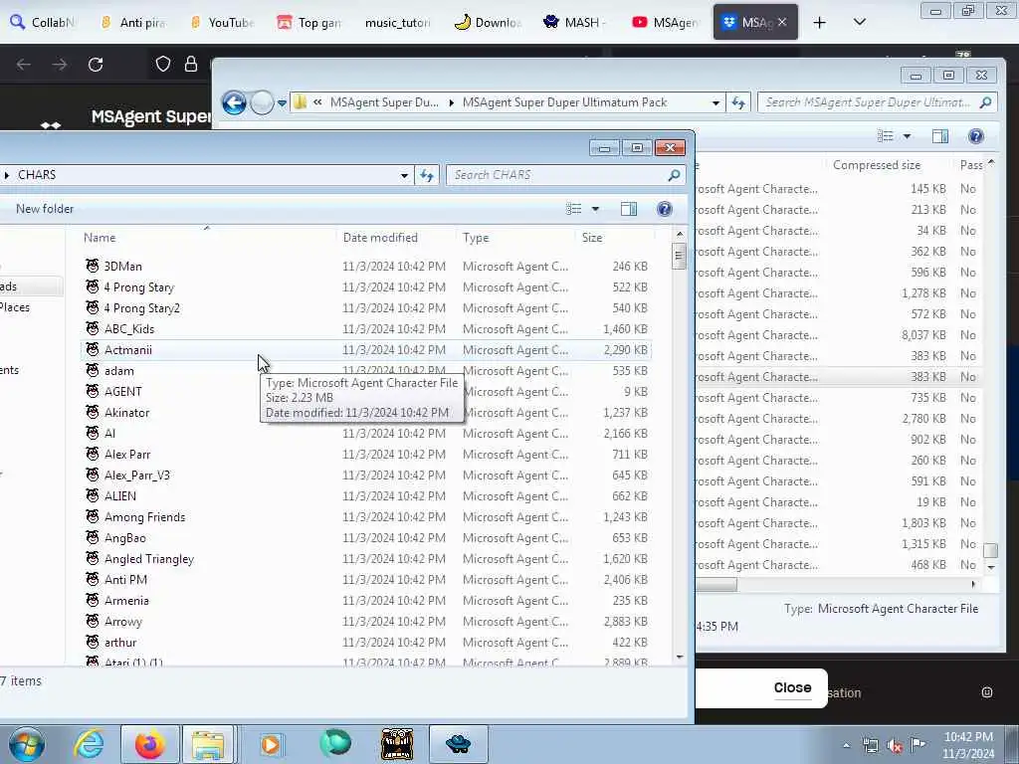Open Windows Explorer from the taskbar
This screenshot has width=1019, height=764.
208,744
